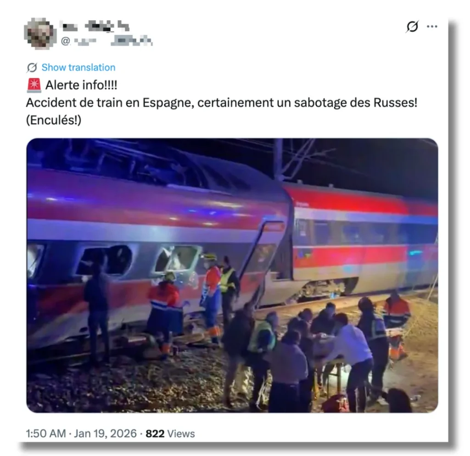
Task: Click the red siren emoji
Action: 34,85
